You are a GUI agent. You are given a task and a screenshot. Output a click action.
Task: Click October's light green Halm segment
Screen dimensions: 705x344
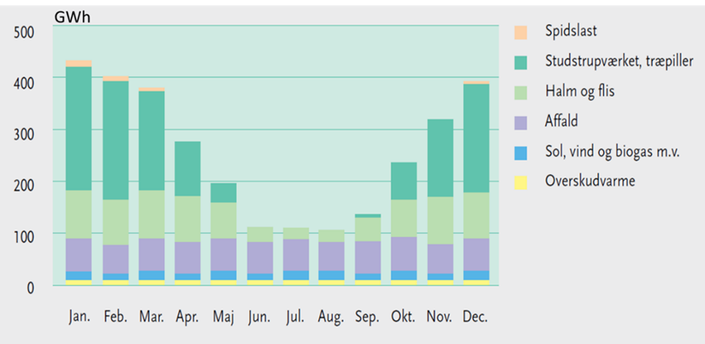[x=403, y=218]
